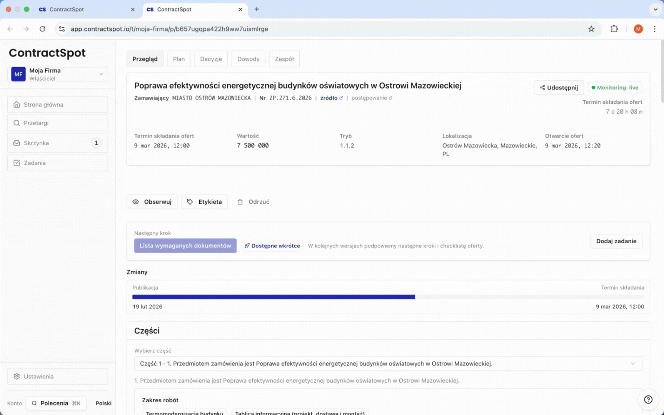Click the MF workspace avatar
Image resolution: width=664 pixels, height=415 pixels.
(18, 74)
